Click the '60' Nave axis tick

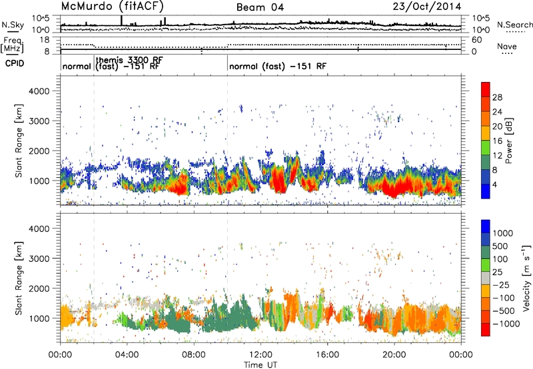point(476,40)
